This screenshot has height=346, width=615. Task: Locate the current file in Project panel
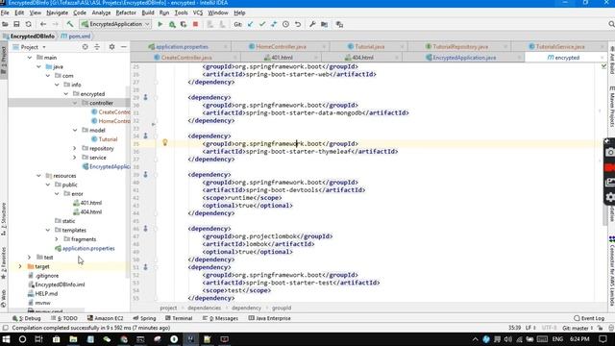[x=85, y=47]
